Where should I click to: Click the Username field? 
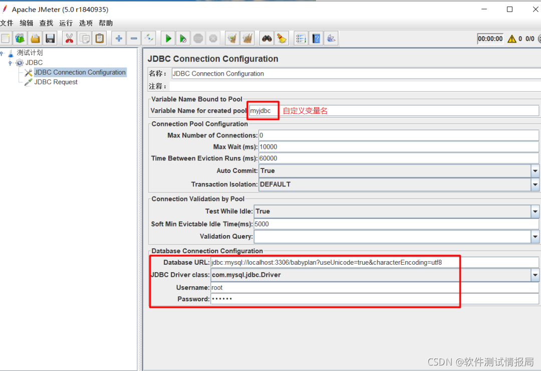pyautogui.click(x=375, y=287)
